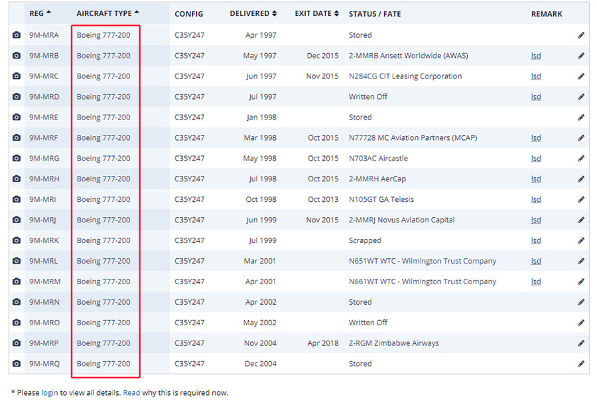Screen dimensions: 597x405
Task: Click the camera icon in 9M-MRG row
Action: 17,158
